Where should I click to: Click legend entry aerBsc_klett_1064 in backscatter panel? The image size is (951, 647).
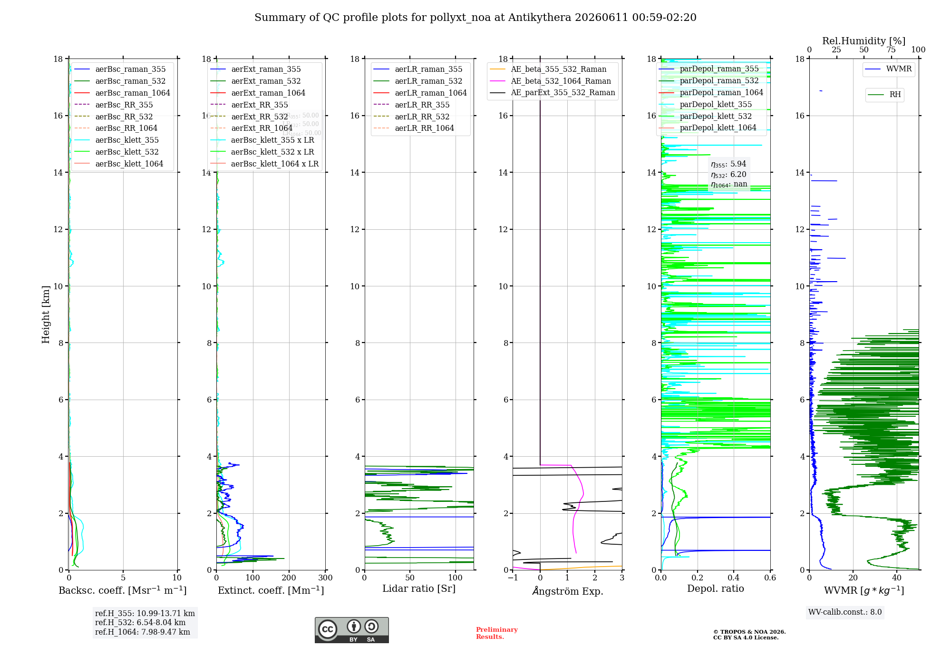[119, 164]
